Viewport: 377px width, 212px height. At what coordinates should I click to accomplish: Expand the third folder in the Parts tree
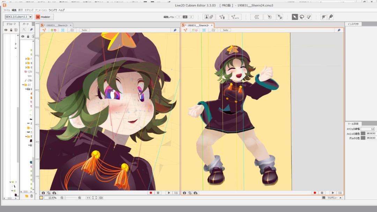coord(26,67)
